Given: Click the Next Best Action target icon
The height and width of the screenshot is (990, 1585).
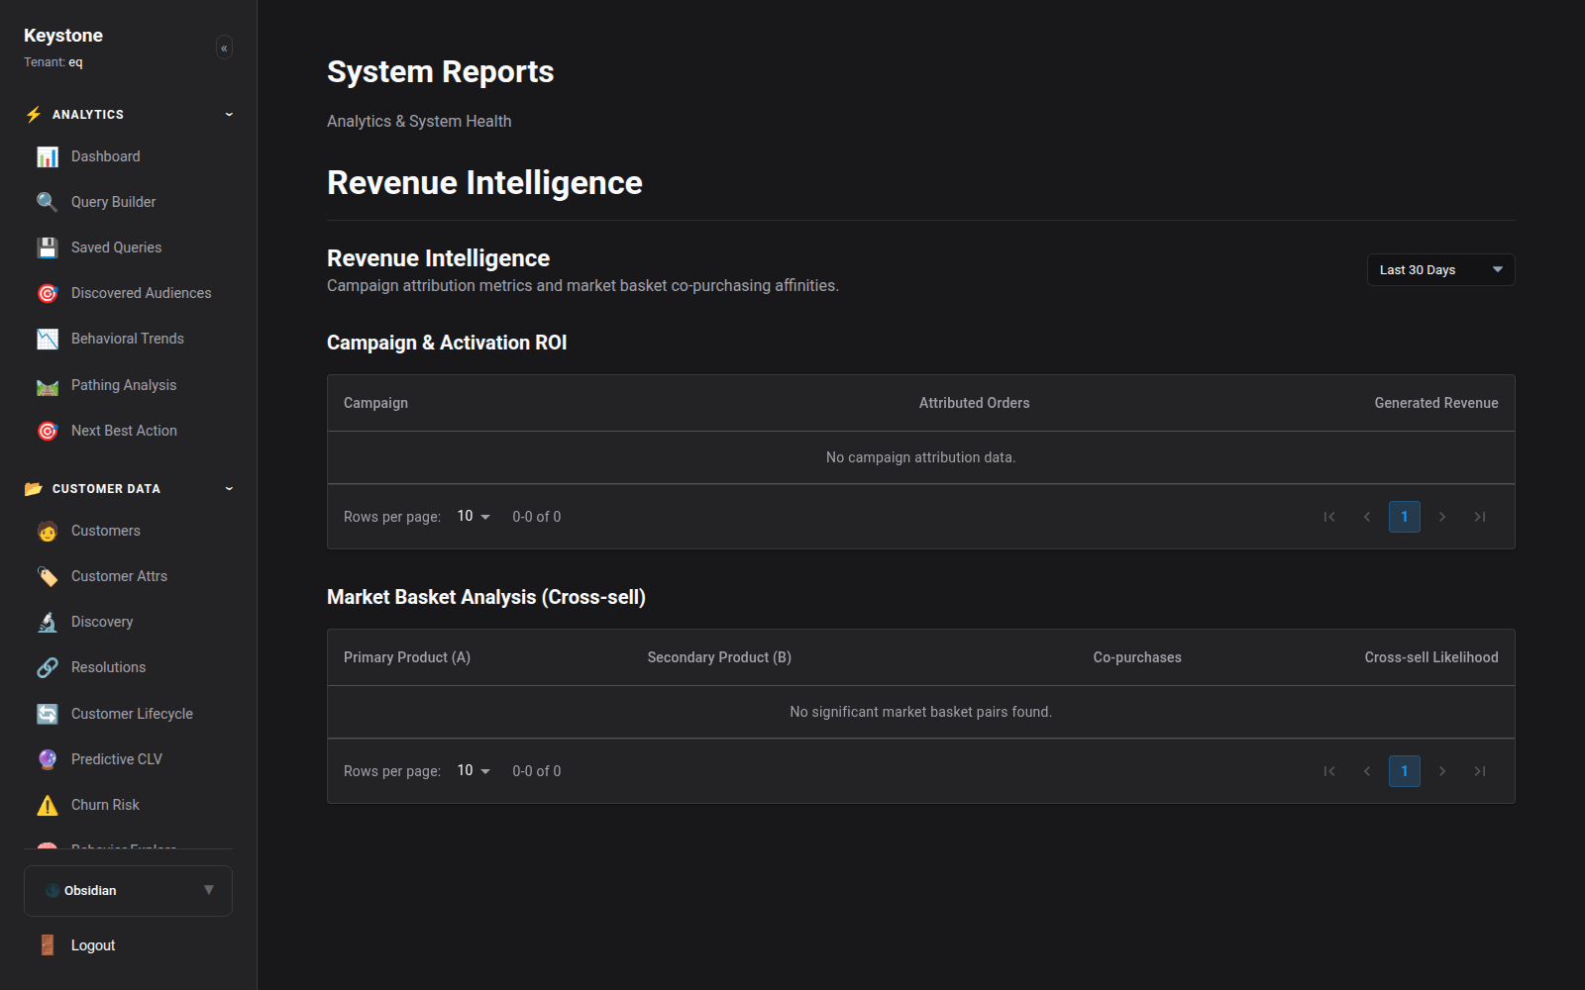Looking at the screenshot, I should coord(48,431).
